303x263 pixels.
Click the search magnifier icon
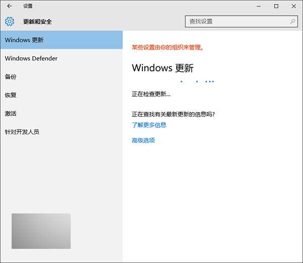292,21
